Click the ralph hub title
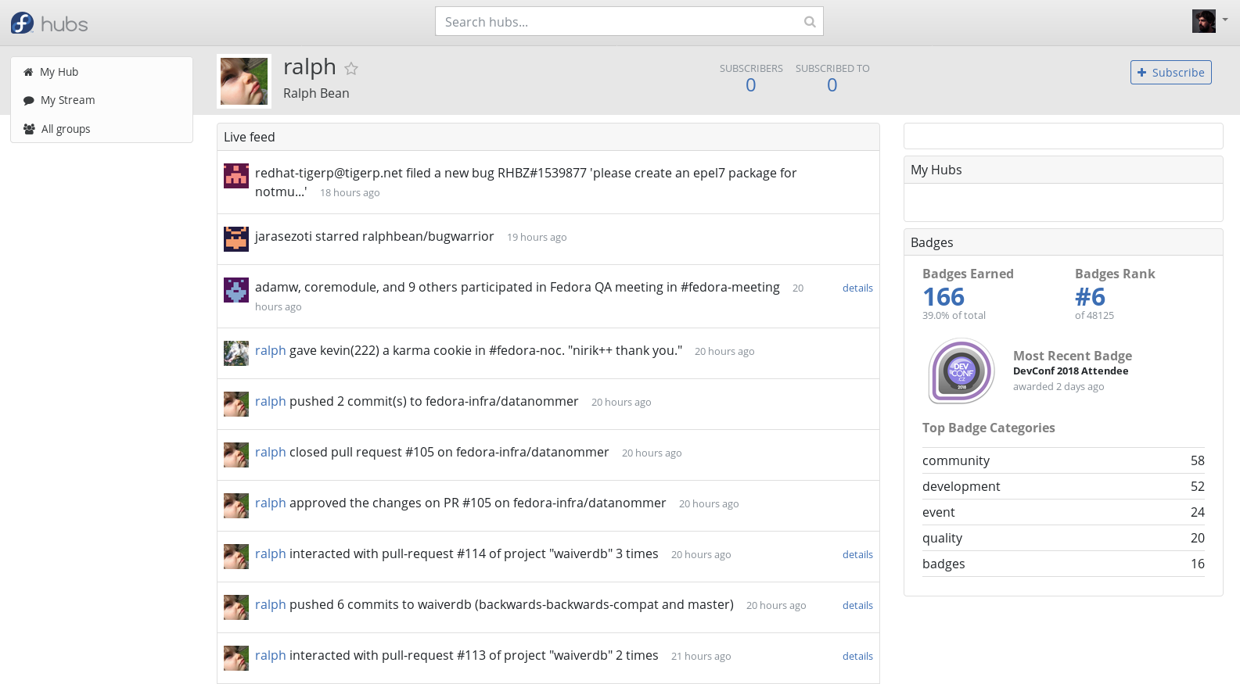Screen dimensions: 1240x684 310,68
